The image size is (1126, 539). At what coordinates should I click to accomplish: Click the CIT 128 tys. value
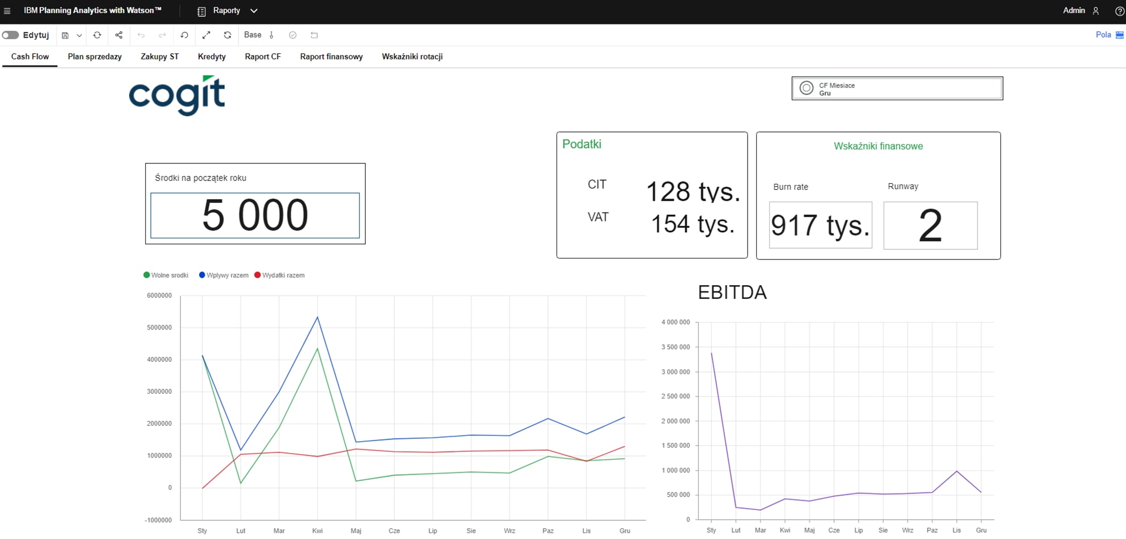coord(693,191)
